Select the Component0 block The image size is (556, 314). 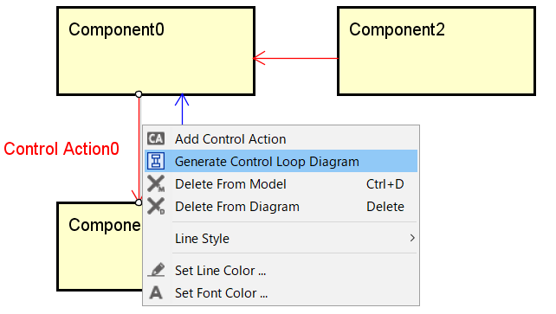coord(156,51)
